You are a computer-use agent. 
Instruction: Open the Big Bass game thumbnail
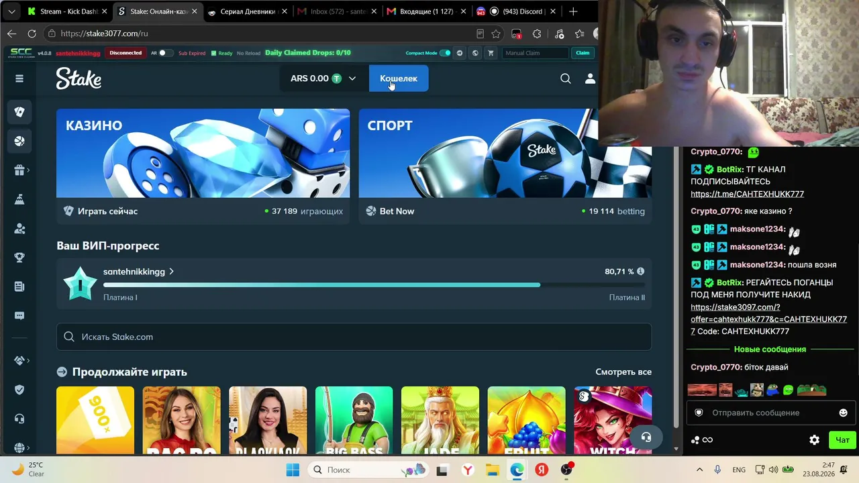[354, 421]
